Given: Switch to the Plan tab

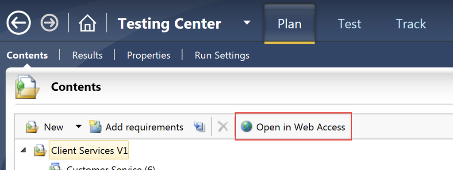Looking at the screenshot, I should pos(289,24).
